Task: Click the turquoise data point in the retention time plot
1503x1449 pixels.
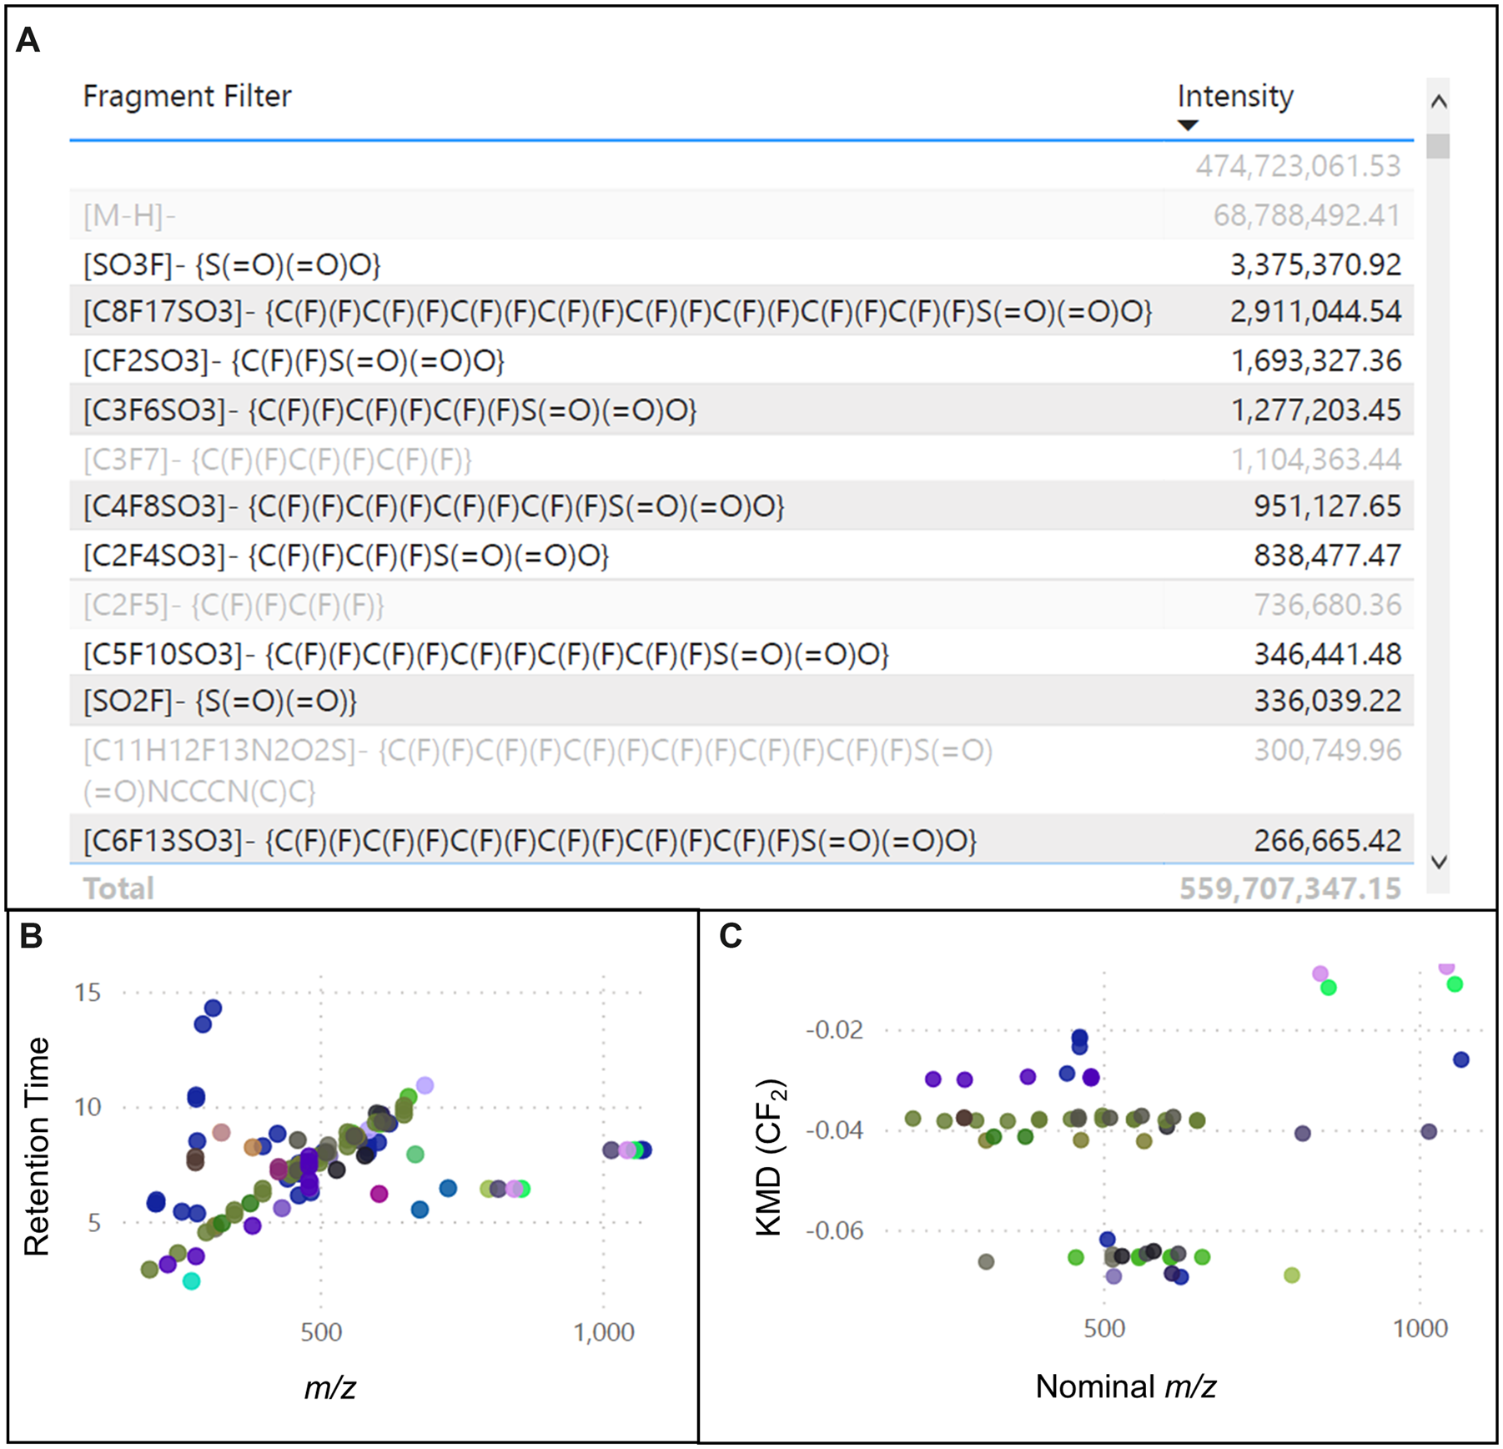Action: tap(192, 1280)
